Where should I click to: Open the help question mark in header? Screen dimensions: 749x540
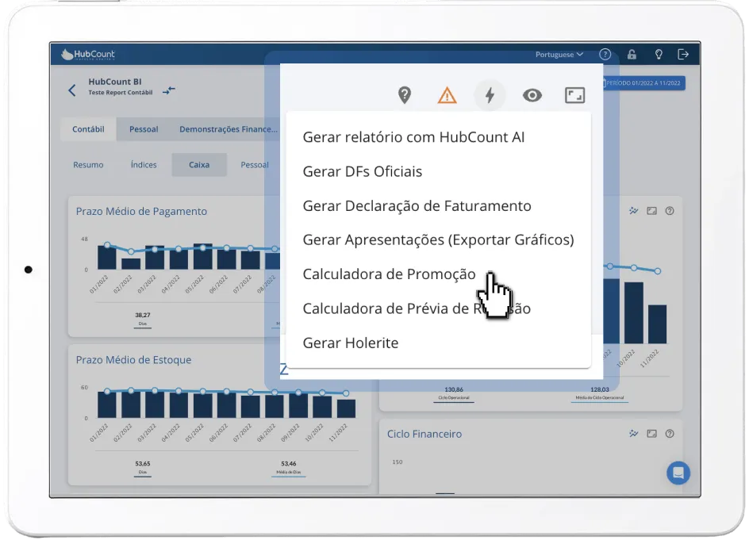pos(605,55)
